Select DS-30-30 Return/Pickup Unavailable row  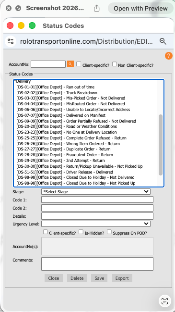click(85, 166)
